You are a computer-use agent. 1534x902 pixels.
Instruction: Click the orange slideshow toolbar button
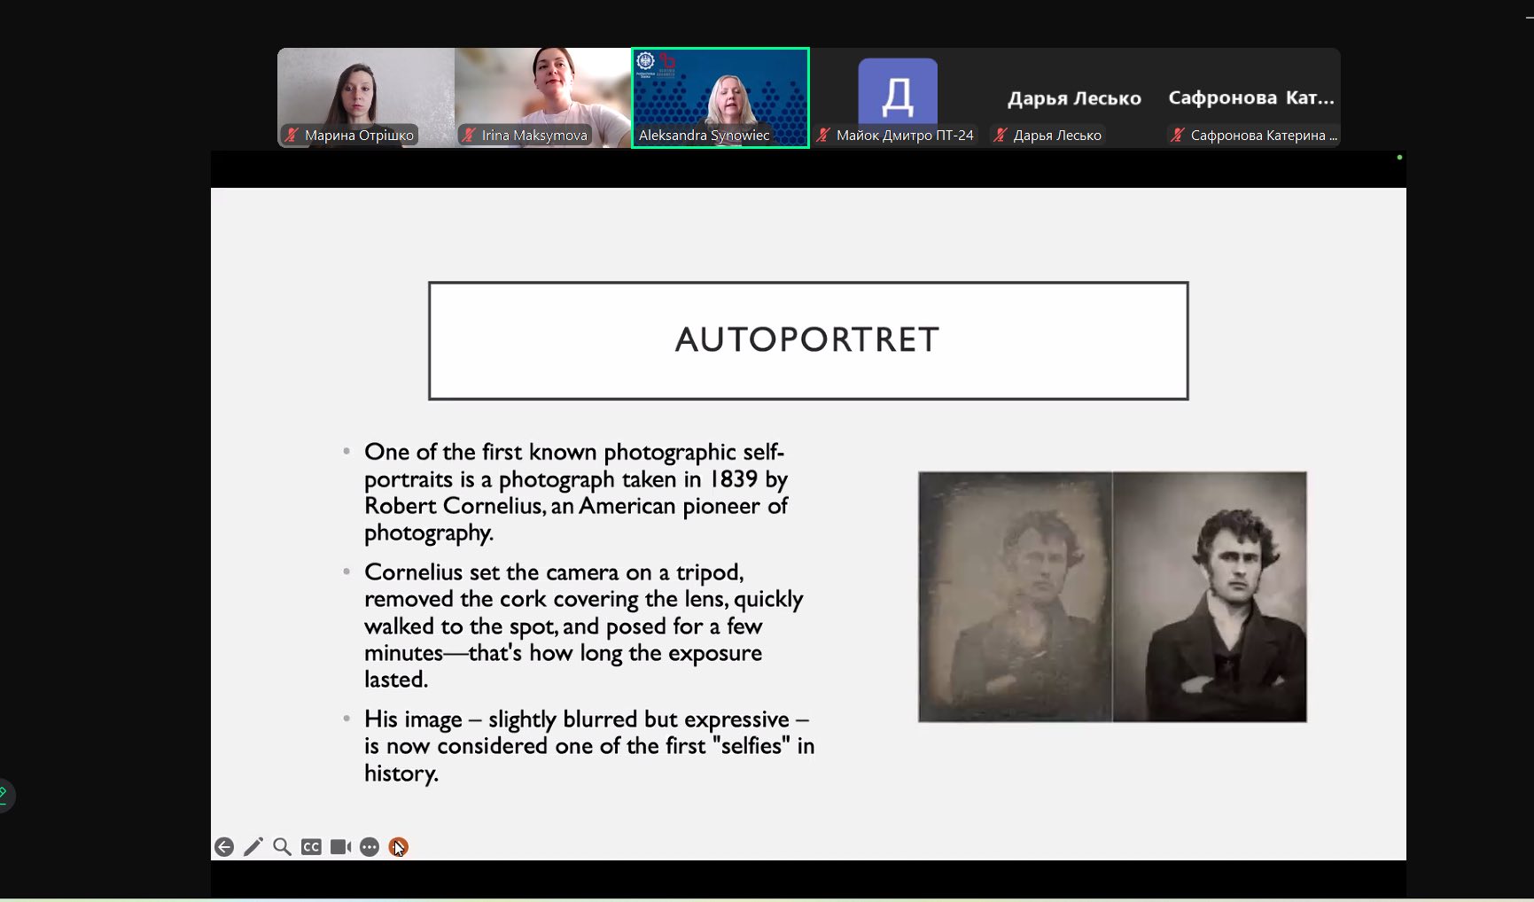(x=399, y=847)
